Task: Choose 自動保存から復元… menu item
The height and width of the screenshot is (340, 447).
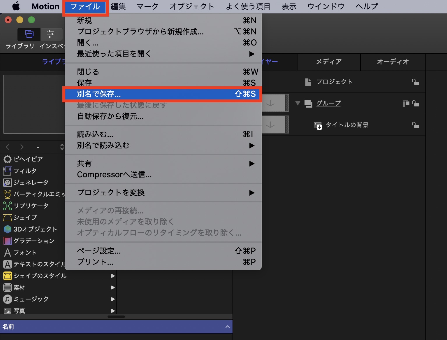Action: [163, 116]
